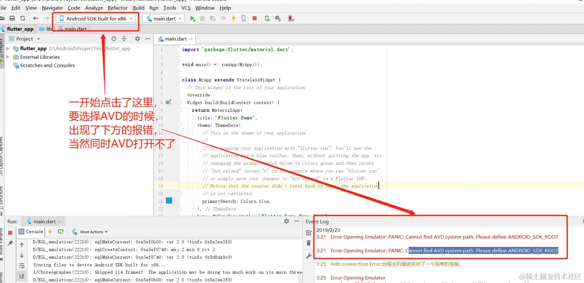
Task: Mark all Event Log notifications read
Action: tap(309, 232)
